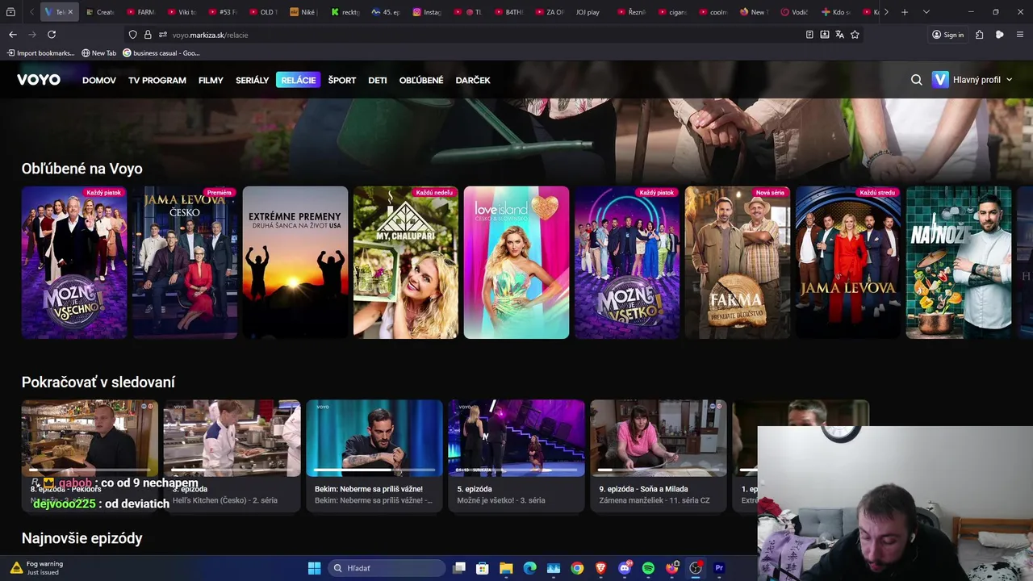Open the business casual Google bookmark
Image resolution: width=1033 pixels, height=581 pixels.
pos(161,53)
